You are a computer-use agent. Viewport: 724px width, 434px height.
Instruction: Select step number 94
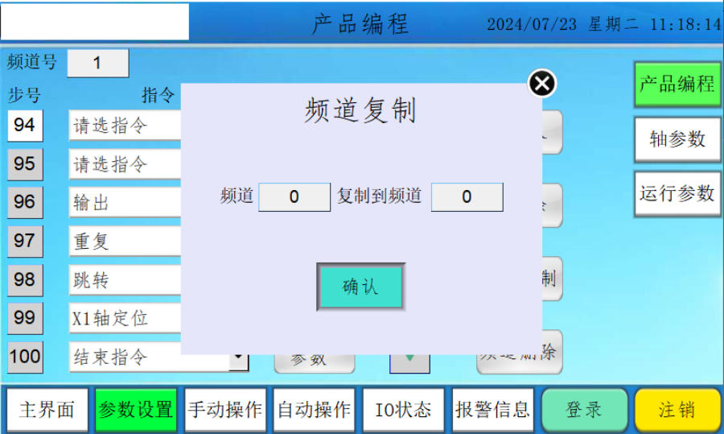coord(25,126)
